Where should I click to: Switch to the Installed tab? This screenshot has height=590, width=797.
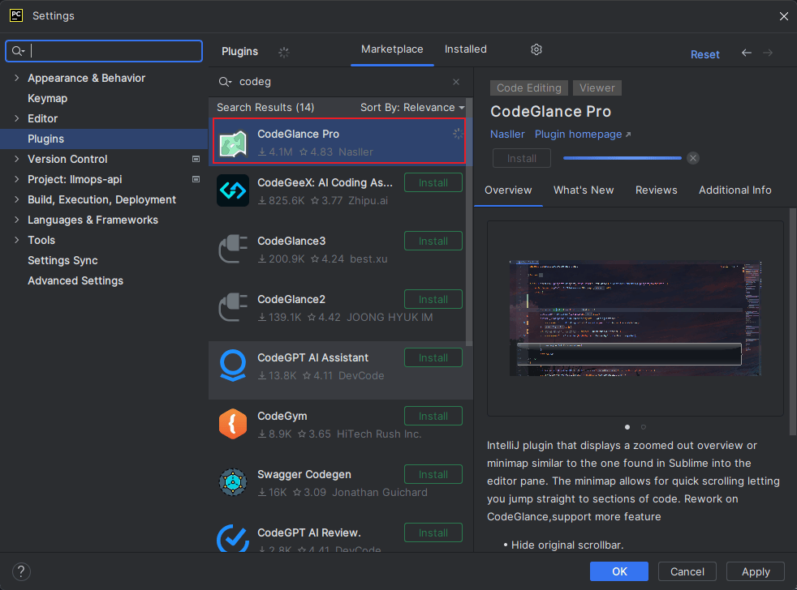(465, 49)
